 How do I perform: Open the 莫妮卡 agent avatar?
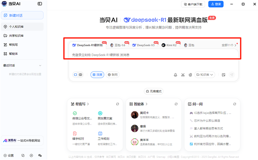pos(135,115)
